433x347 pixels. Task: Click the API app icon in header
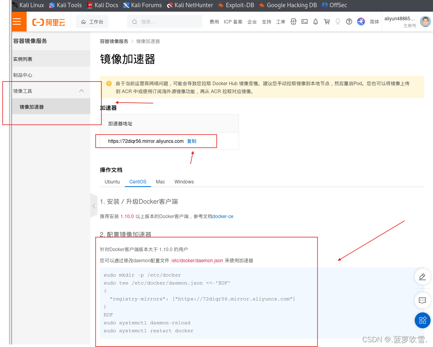pos(293,21)
